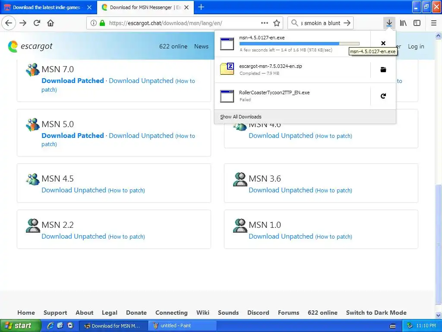The image size is (442, 332).
Task: Open How to patch for MSN 4.5
Action: click(126, 190)
